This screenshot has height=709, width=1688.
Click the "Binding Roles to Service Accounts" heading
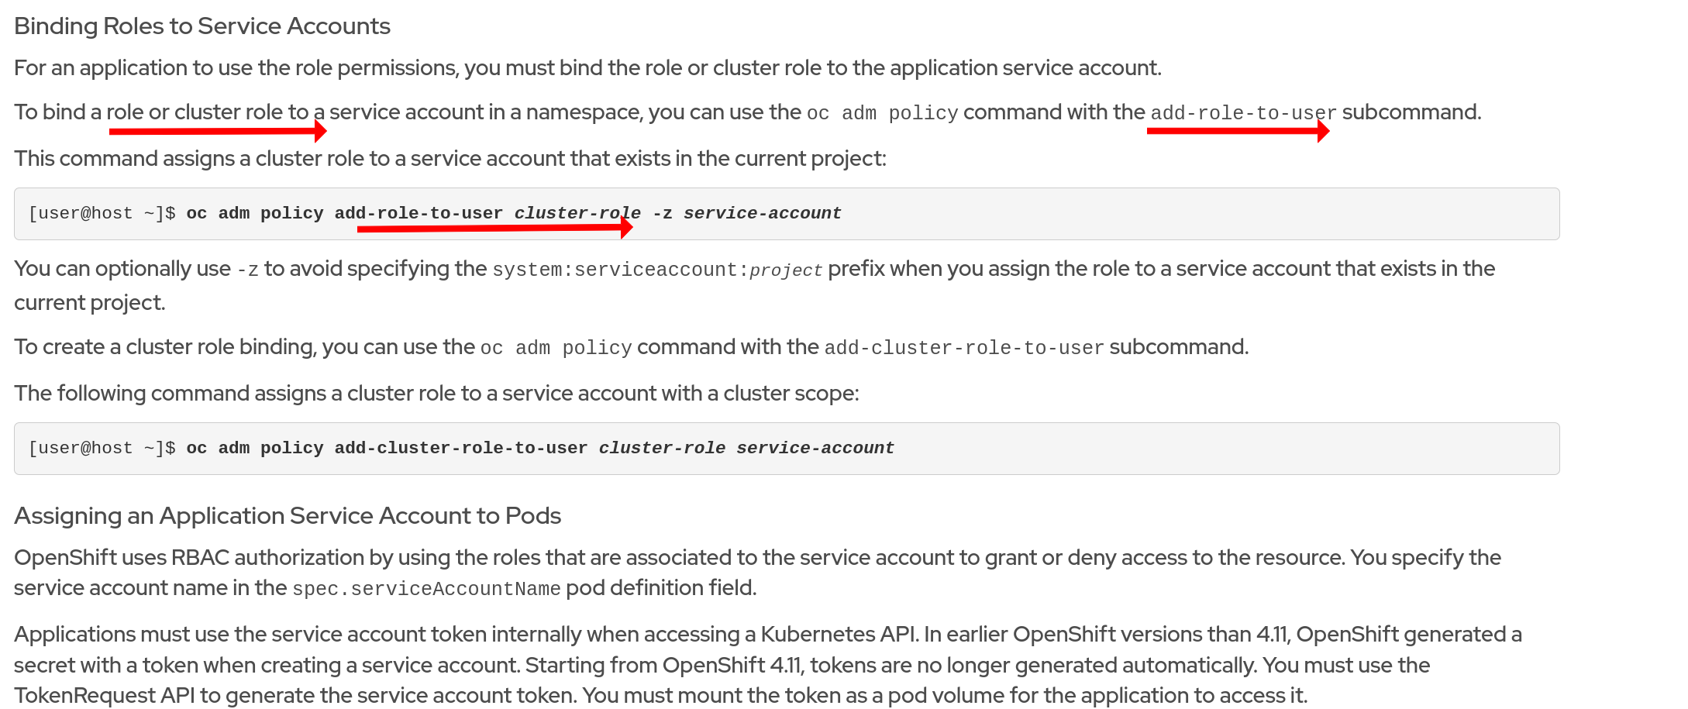point(202,26)
